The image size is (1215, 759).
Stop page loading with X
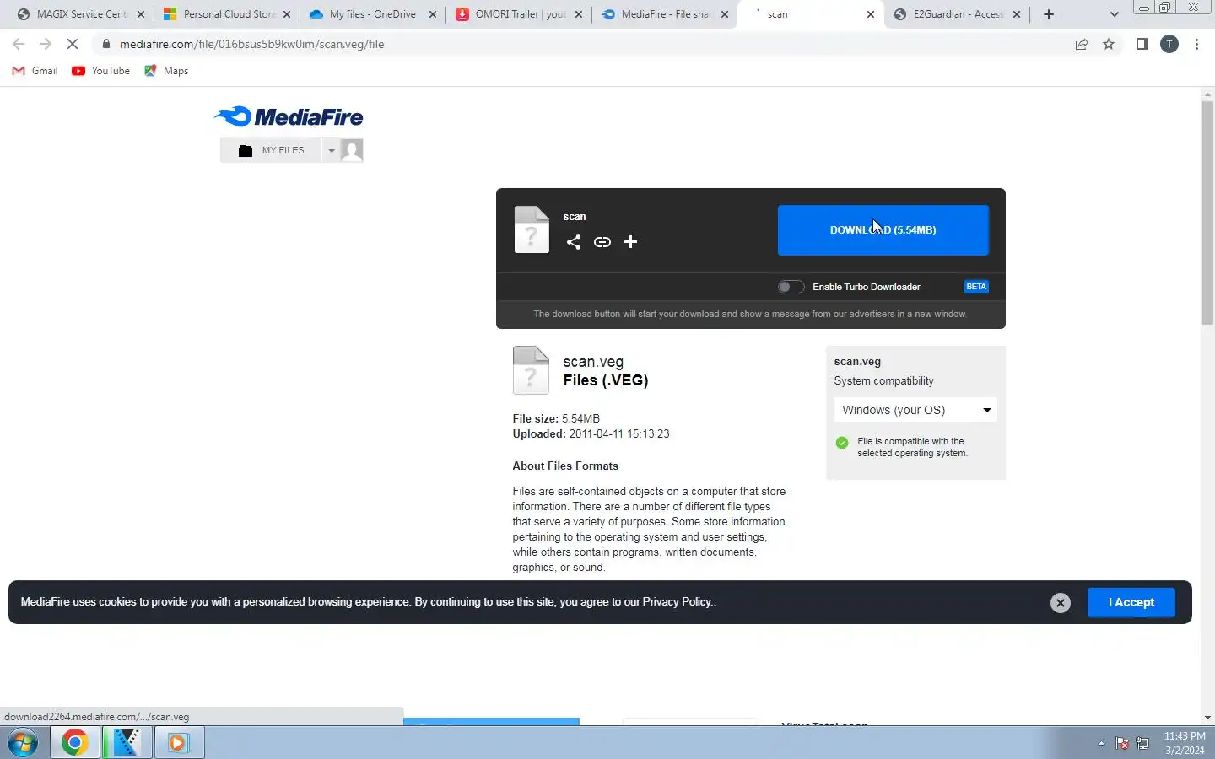coord(73,44)
